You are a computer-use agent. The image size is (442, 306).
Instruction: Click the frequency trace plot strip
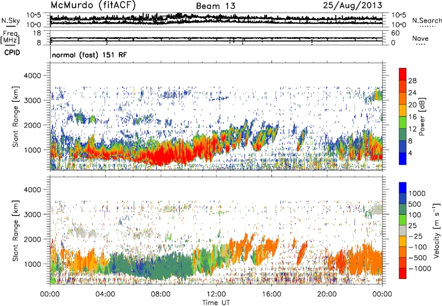(x=216, y=38)
